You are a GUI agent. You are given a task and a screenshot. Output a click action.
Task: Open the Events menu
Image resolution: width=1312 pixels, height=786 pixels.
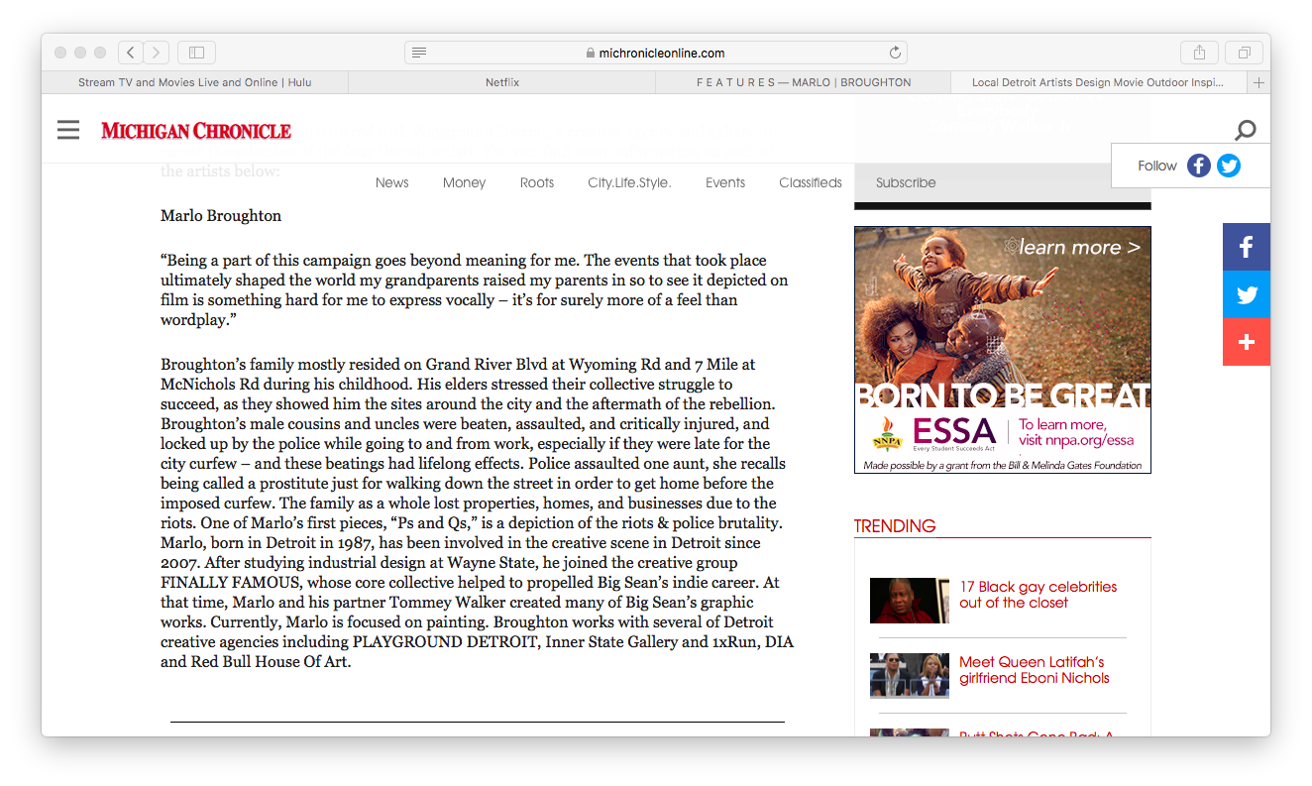click(725, 182)
